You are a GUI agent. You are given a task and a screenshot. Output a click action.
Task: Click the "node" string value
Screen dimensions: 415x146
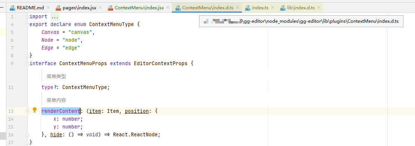[71, 40]
